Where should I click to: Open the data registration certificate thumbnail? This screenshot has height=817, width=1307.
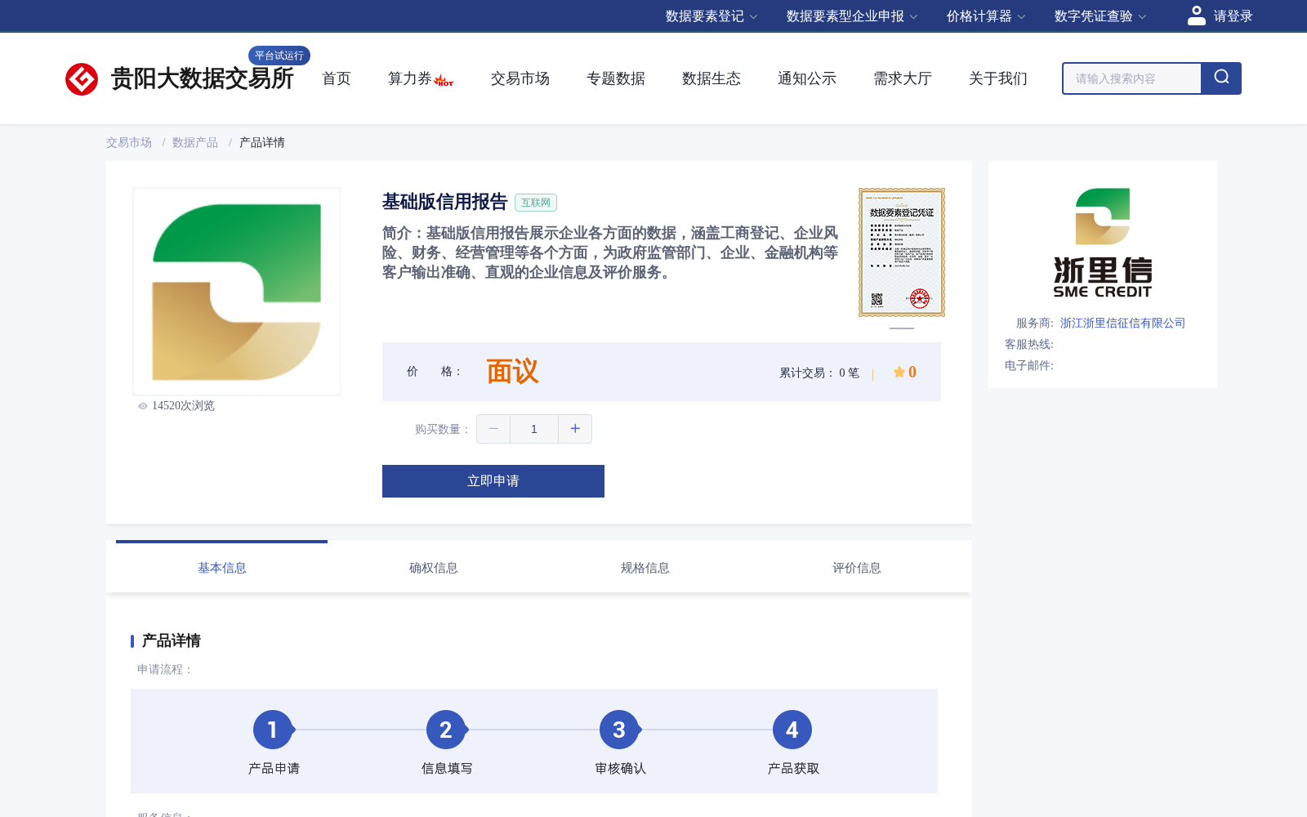click(902, 252)
